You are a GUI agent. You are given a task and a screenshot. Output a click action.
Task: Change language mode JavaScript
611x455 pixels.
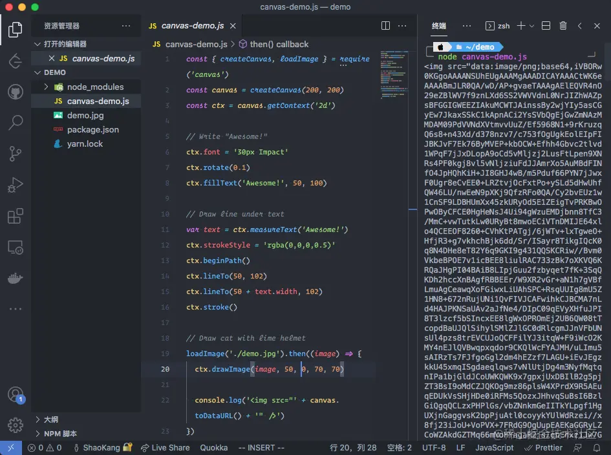click(494, 448)
